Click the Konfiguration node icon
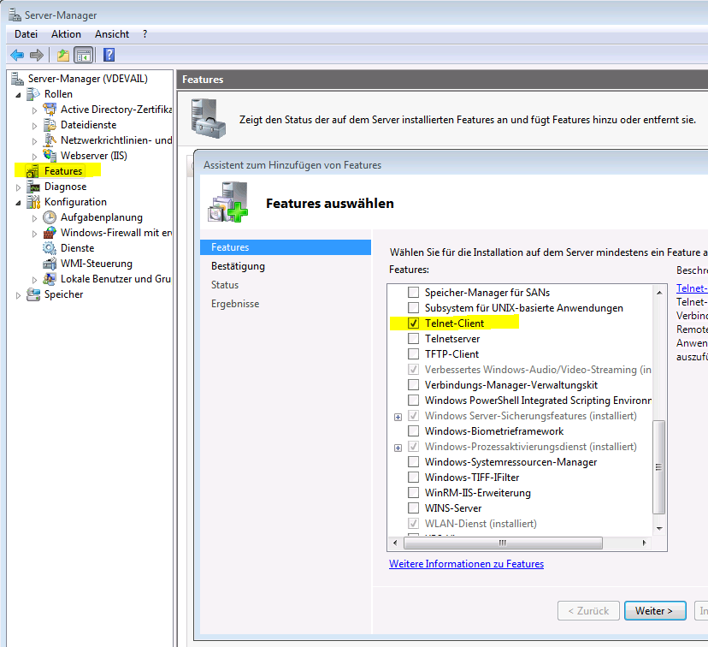This screenshot has width=708, height=647. (x=33, y=202)
